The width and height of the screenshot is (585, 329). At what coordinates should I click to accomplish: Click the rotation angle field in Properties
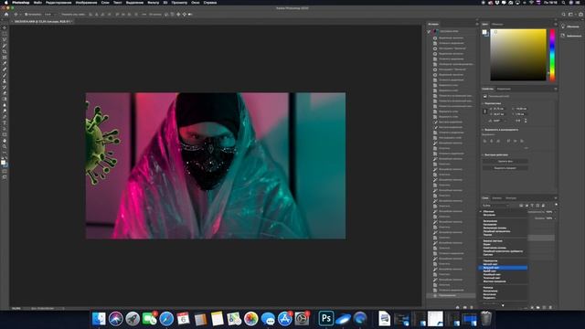497,121
